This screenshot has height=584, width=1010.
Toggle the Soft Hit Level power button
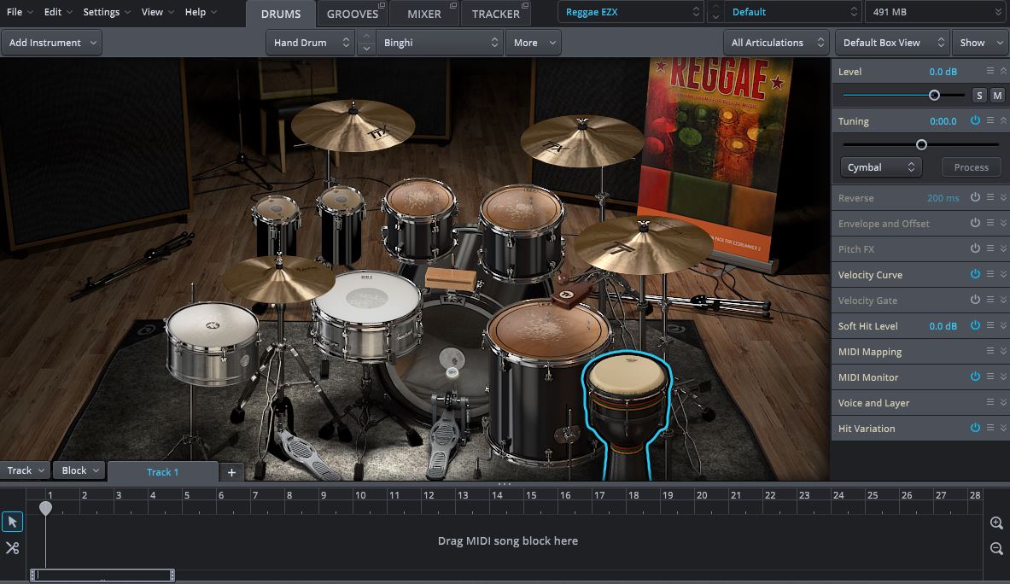pos(975,326)
